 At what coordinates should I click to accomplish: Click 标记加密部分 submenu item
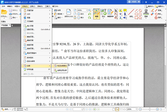60,66
